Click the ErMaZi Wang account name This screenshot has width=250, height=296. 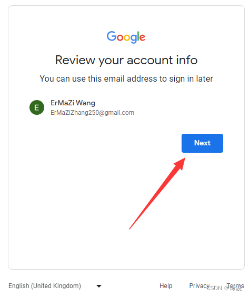(x=73, y=103)
